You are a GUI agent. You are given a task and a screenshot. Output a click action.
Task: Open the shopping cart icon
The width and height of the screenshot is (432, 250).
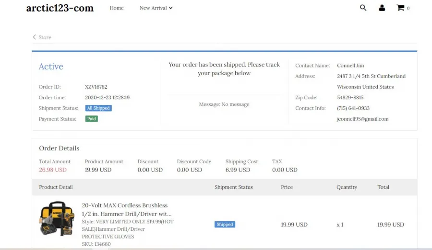click(400, 8)
